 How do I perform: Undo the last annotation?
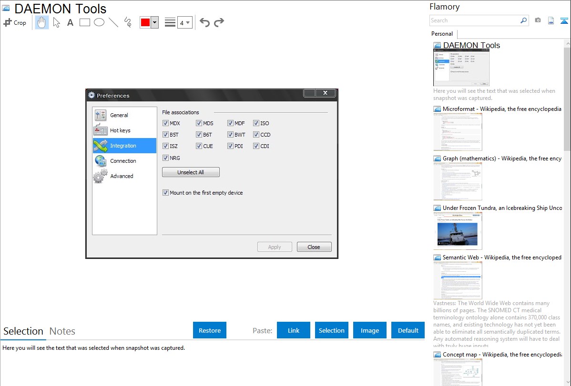point(204,22)
